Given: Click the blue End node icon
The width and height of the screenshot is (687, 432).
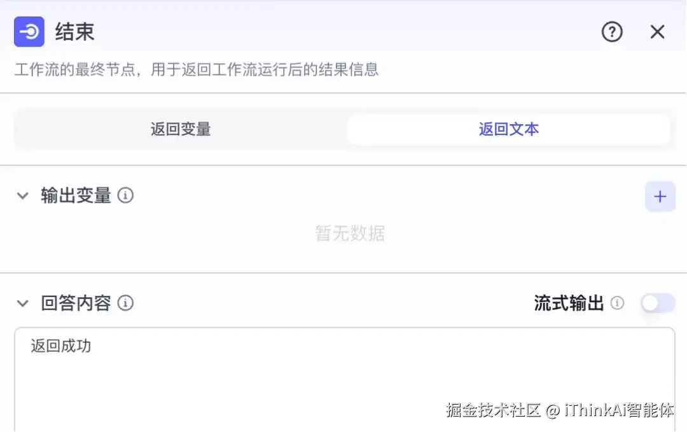Looking at the screenshot, I should click(x=29, y=32).
